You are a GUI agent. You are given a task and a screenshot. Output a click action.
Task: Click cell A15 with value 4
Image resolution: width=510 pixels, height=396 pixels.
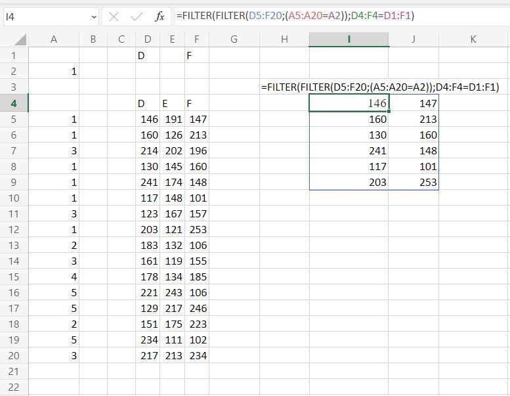54,276
